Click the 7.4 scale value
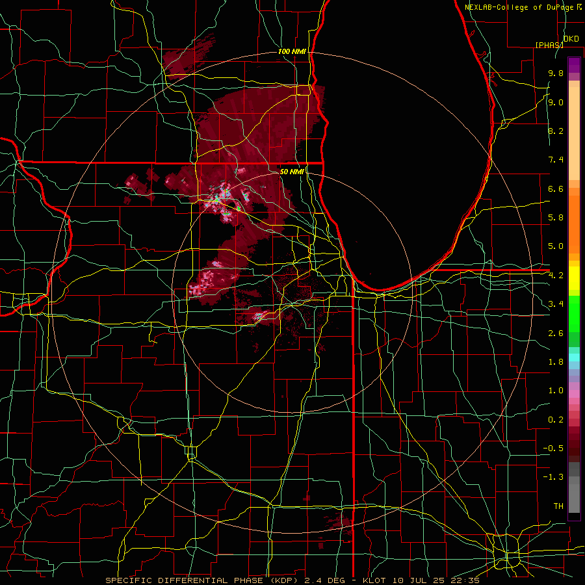This screenshot has width=585, height=585. [556, 160]
